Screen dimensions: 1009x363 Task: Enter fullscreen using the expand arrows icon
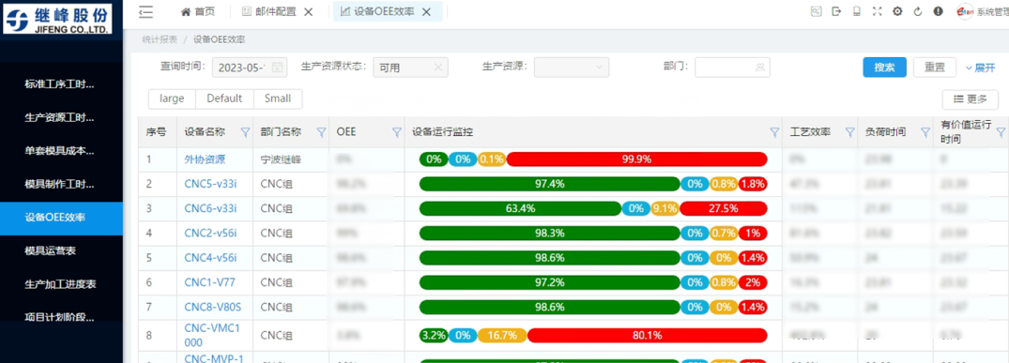[877, 11]
